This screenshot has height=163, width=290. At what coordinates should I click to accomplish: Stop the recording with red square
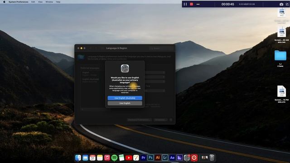(x=191, y=4)
